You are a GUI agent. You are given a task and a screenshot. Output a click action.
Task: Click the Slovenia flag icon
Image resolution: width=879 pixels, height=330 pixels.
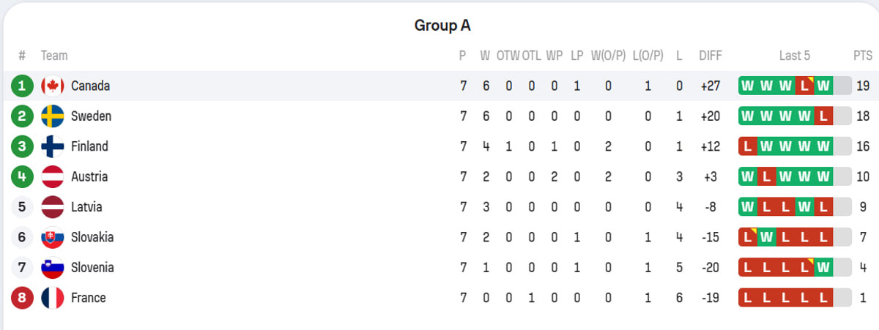pos(52,268)
